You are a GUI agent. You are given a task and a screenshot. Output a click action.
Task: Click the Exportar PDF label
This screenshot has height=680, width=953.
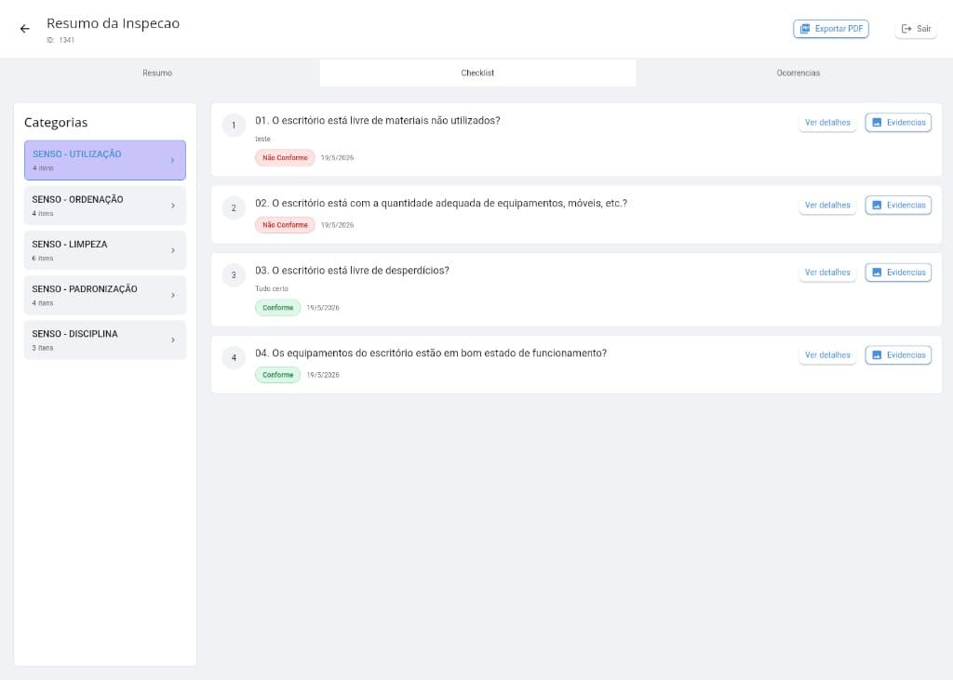pos(839,29)
